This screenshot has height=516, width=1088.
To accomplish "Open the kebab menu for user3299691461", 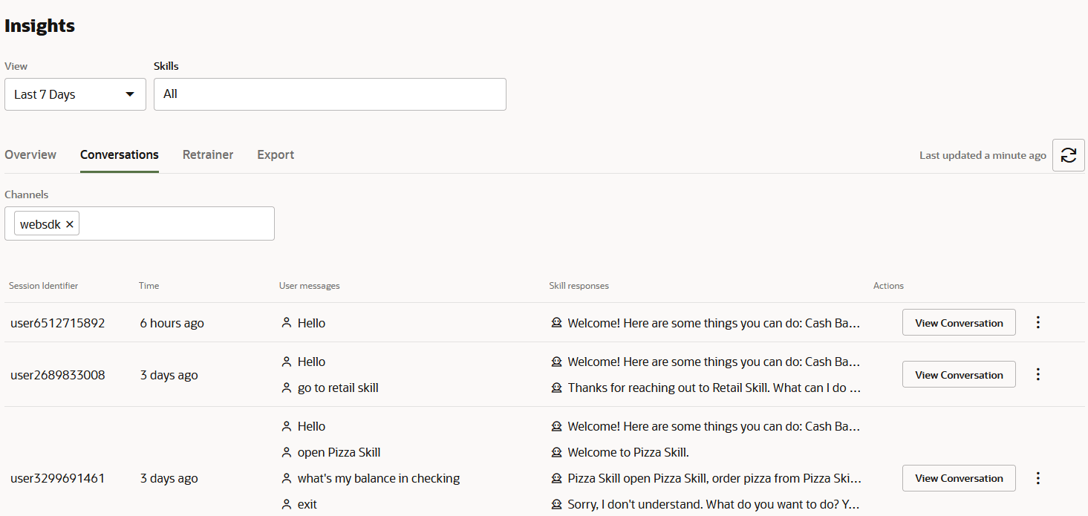I will pyautogui.click(x=1037, y=478).
